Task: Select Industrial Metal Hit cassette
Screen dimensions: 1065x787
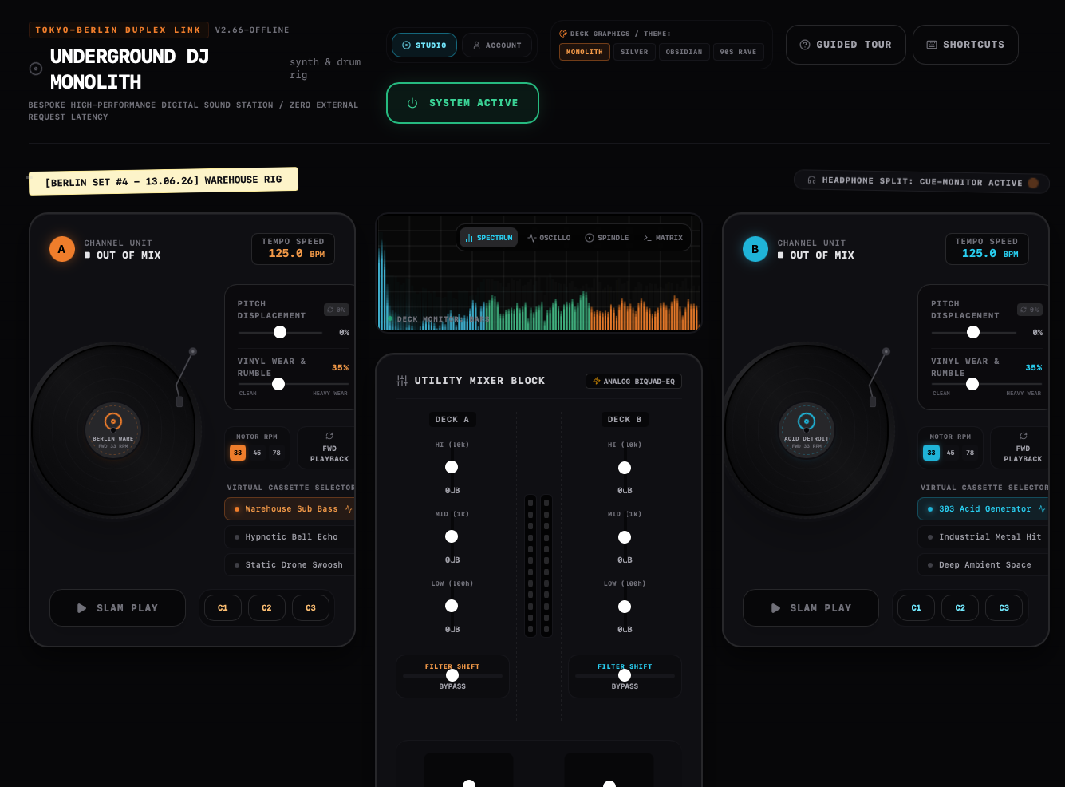Action: tap(984, 537)
